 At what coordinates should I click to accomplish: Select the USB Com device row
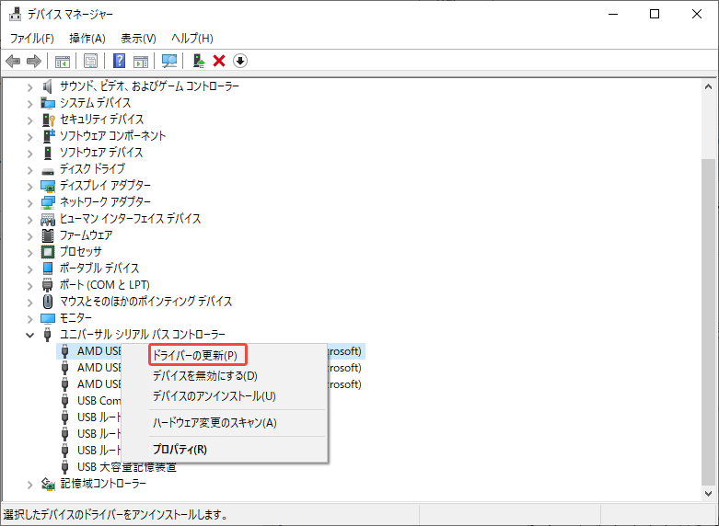99,400
